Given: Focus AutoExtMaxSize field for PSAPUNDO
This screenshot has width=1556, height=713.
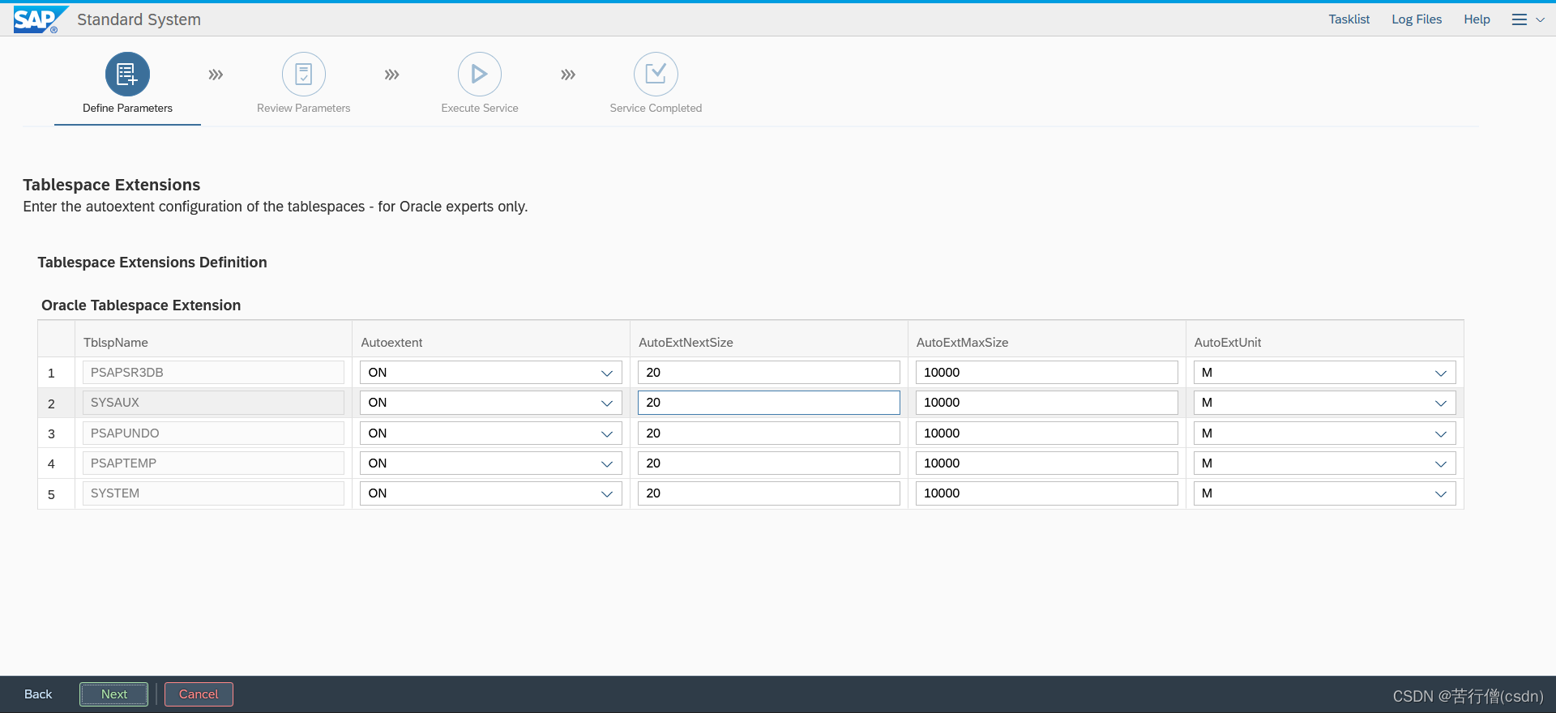Looking at the screenshot, I should click(x=1047, y=433).
